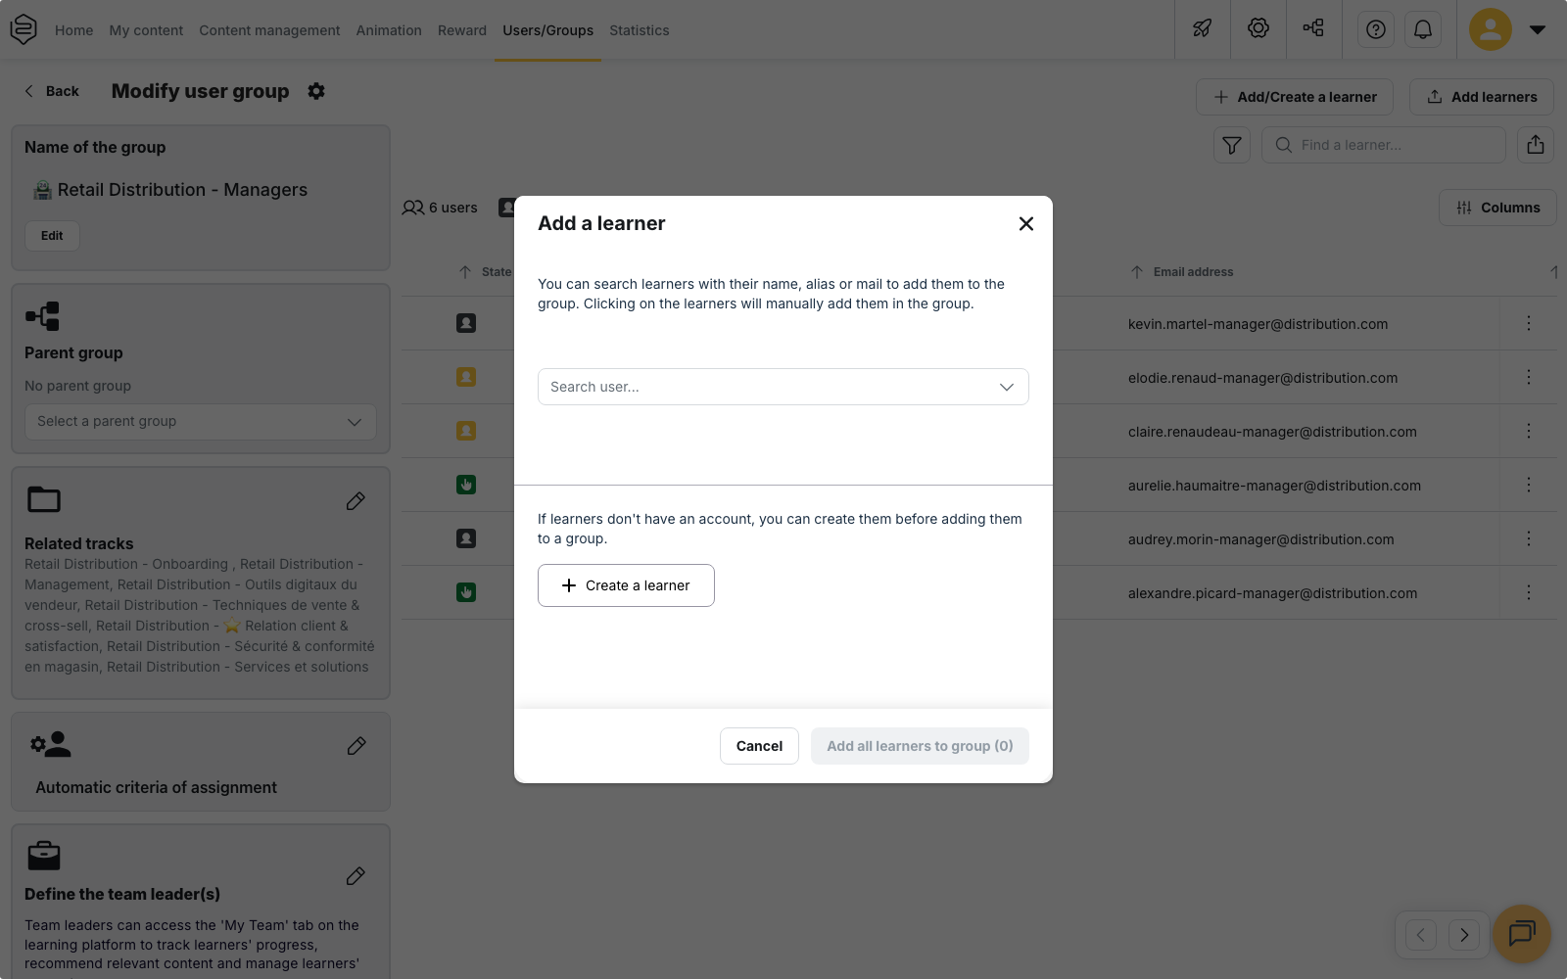Go to previous page arrow

pyautogui.click(x=1421, y=935)
